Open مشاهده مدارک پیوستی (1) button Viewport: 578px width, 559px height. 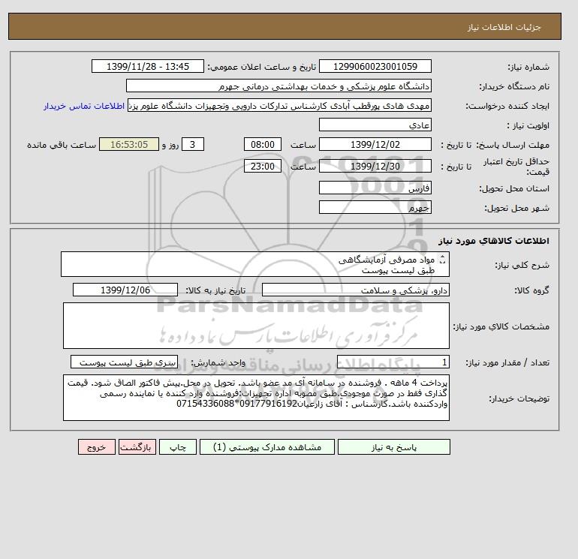[x=267, y=447]
